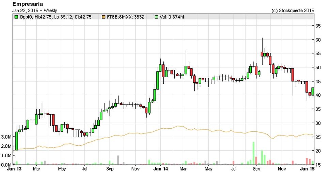Image resolution: width=328 pixels, height=176 pixels.
Task: Click the Jan 13 x-axis label
Action: click(x=13, y=169)
